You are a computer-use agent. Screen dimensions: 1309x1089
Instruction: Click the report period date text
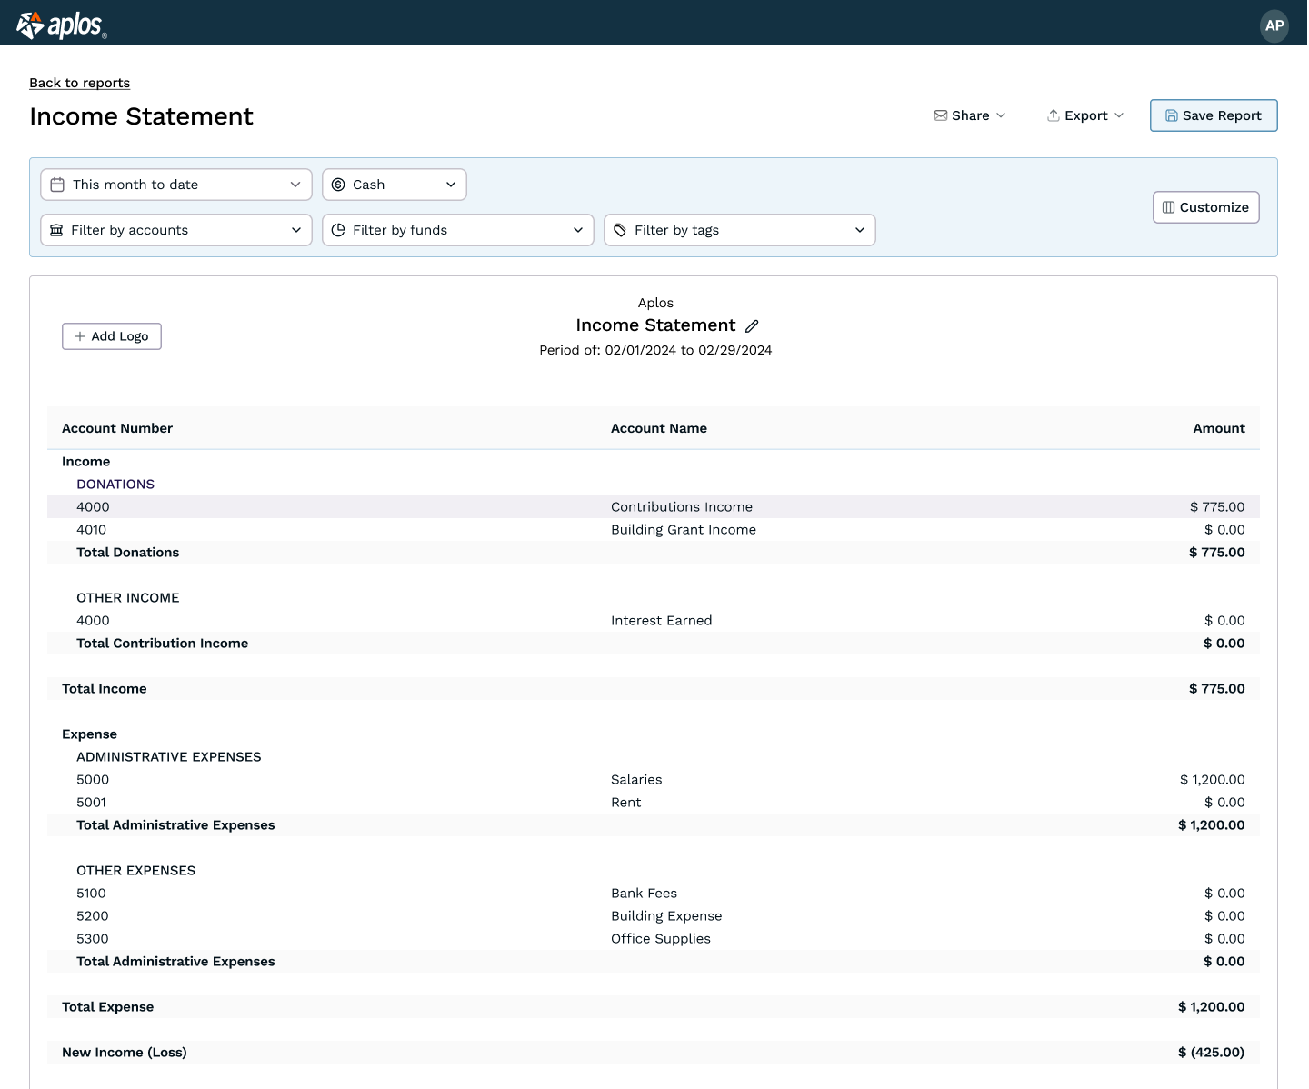coord(655,350)
